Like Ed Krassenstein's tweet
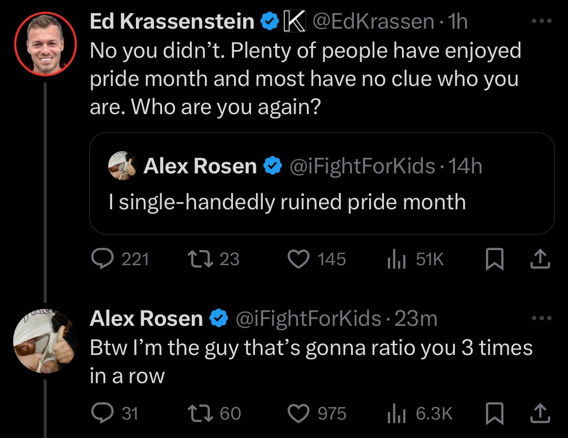The image size is (568, 438). (x=299, y=259)
